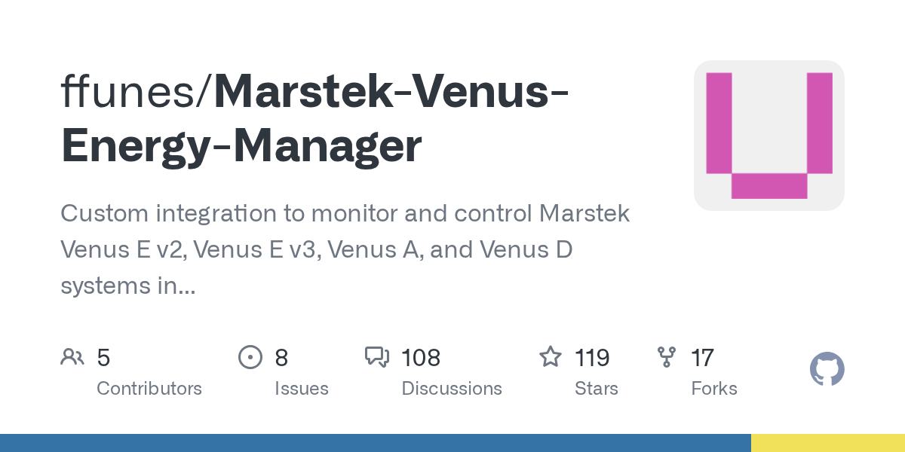Click the pink U-shaped avatar image

(x=769, y=136)
